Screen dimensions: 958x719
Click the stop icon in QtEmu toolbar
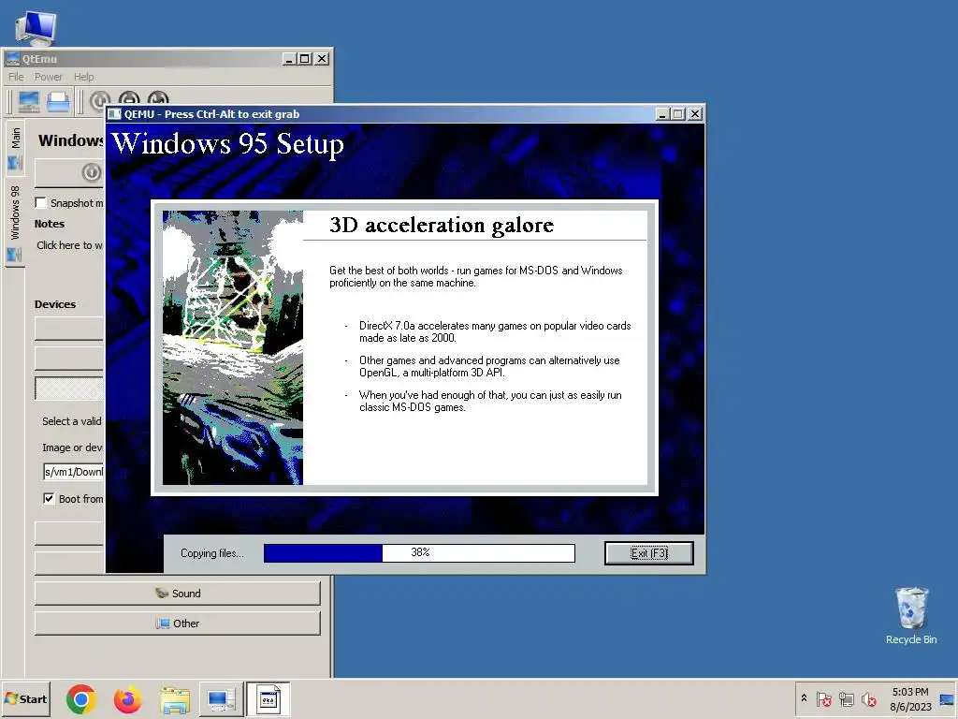coord(129,97)
